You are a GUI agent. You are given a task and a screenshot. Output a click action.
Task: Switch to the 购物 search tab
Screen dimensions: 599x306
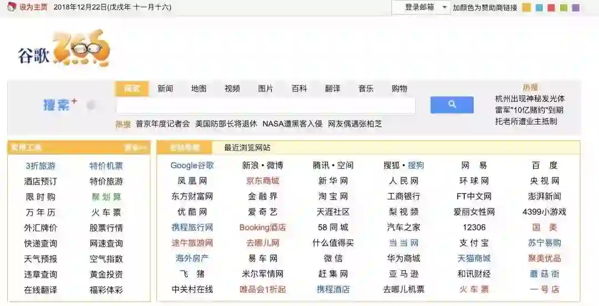[x=399, y=89]
